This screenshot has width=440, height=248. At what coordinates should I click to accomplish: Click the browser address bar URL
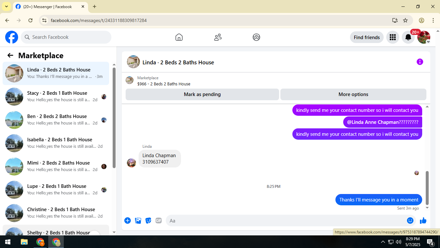point(99,20)
